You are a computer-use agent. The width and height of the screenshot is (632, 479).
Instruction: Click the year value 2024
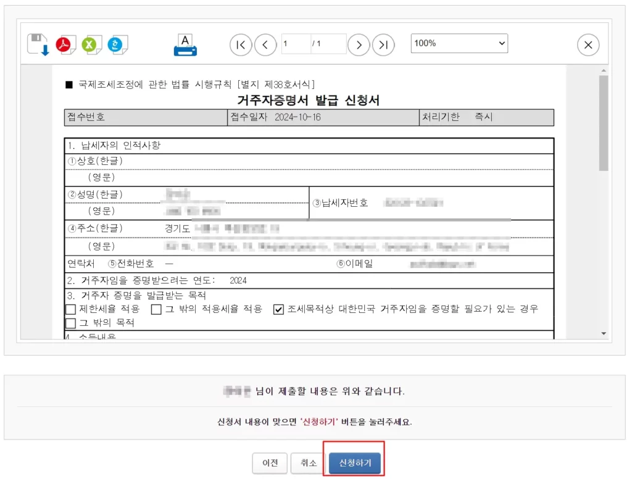coord(238,281)
